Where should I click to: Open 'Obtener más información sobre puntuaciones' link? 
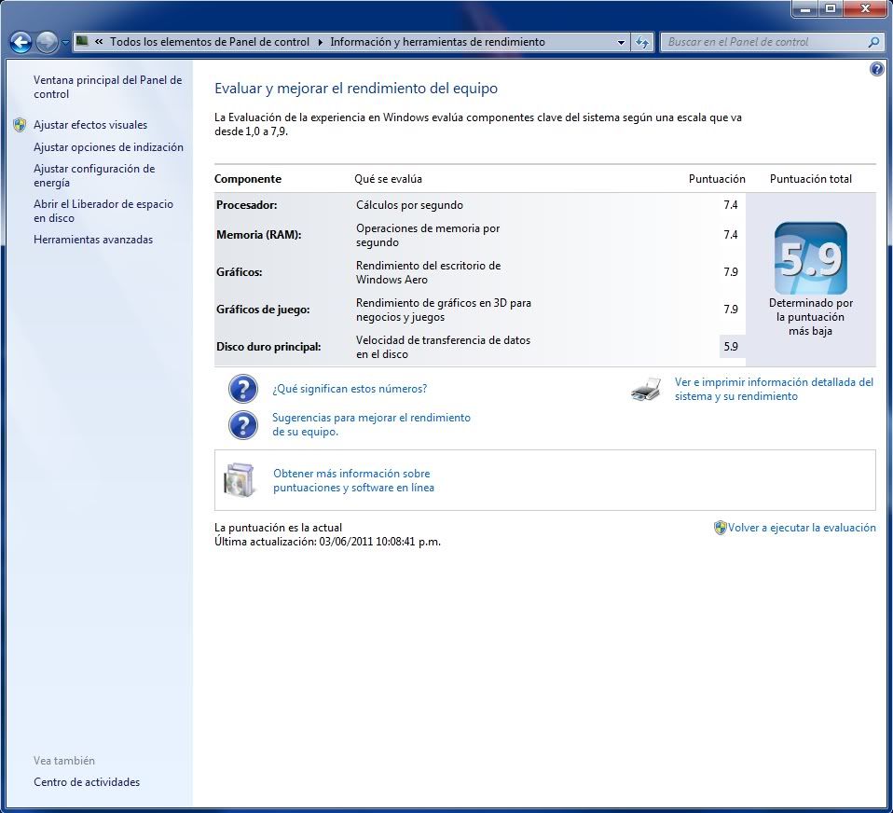(x=353, y=480)
